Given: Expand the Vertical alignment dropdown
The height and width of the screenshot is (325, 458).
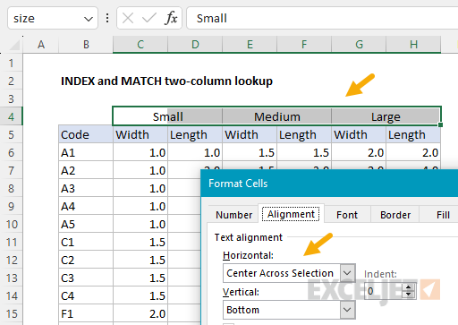Looking at the screenshot, I should click(347, 310).
